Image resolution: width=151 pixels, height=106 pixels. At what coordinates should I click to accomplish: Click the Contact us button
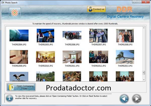point(96,9)
